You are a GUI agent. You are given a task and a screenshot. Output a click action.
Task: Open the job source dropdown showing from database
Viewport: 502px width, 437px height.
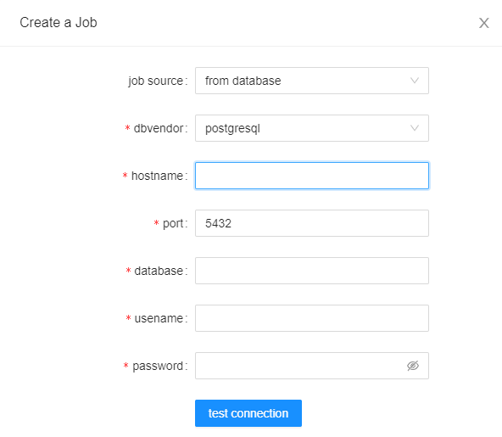click(x=312, y=81)
